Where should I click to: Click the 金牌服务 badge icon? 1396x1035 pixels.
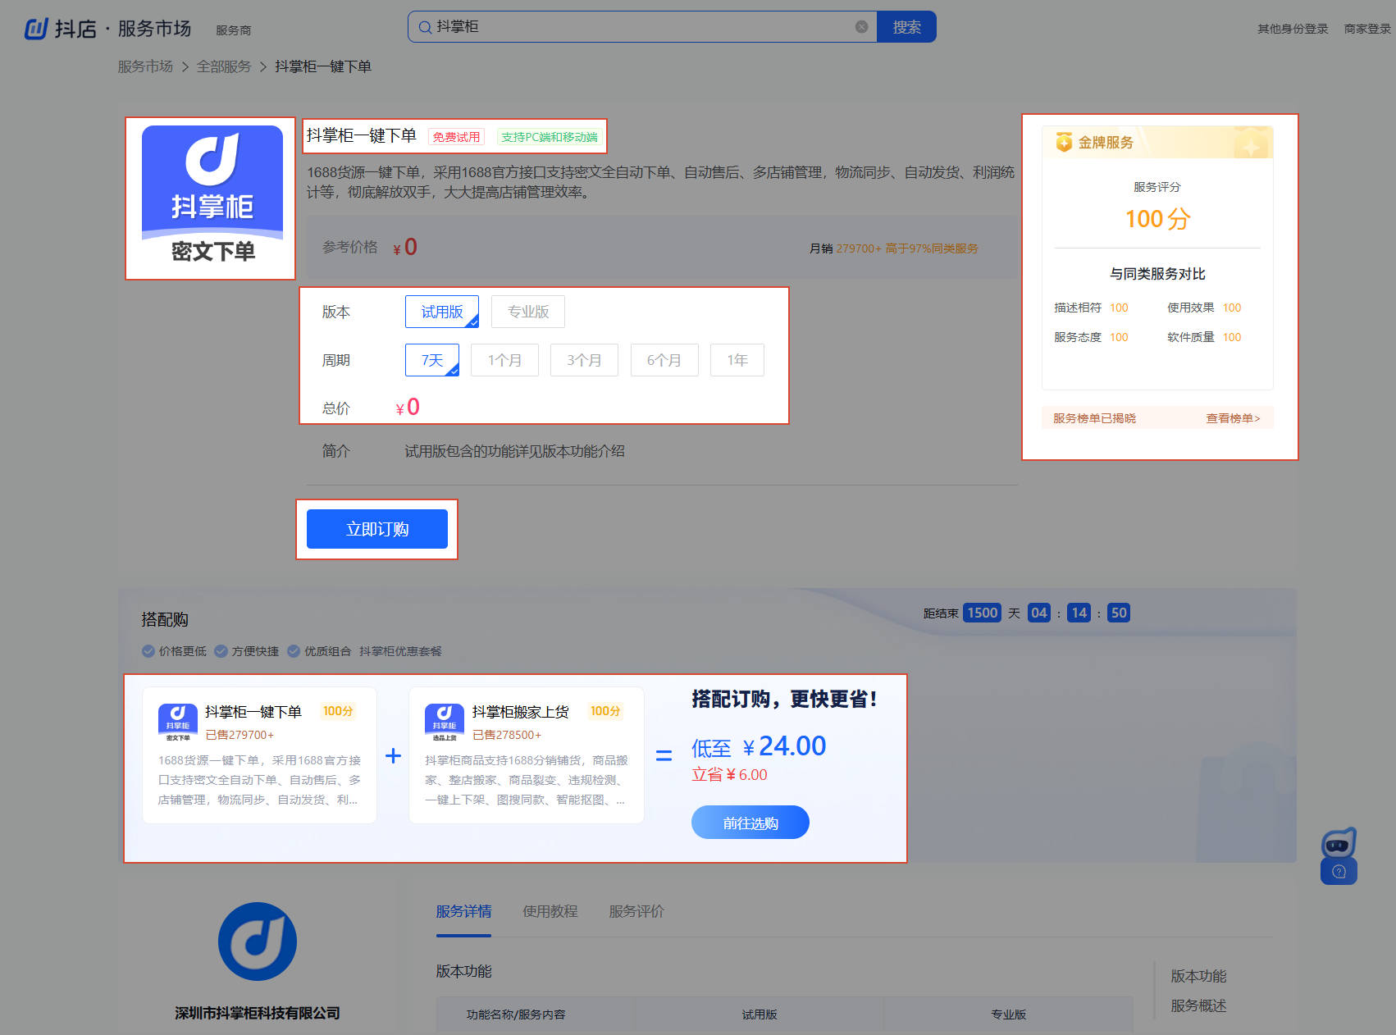[x=1064, y=142]
